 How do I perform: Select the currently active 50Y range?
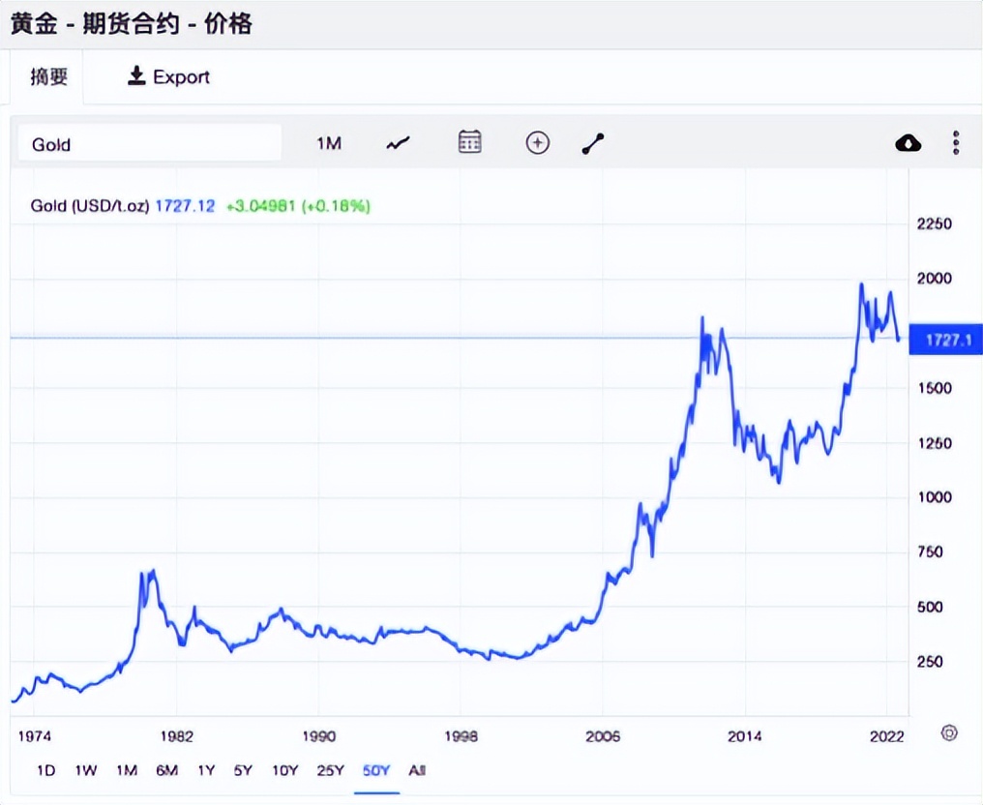click(376, 771)
